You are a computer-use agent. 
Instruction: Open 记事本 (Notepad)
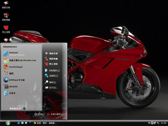point(12,93)
